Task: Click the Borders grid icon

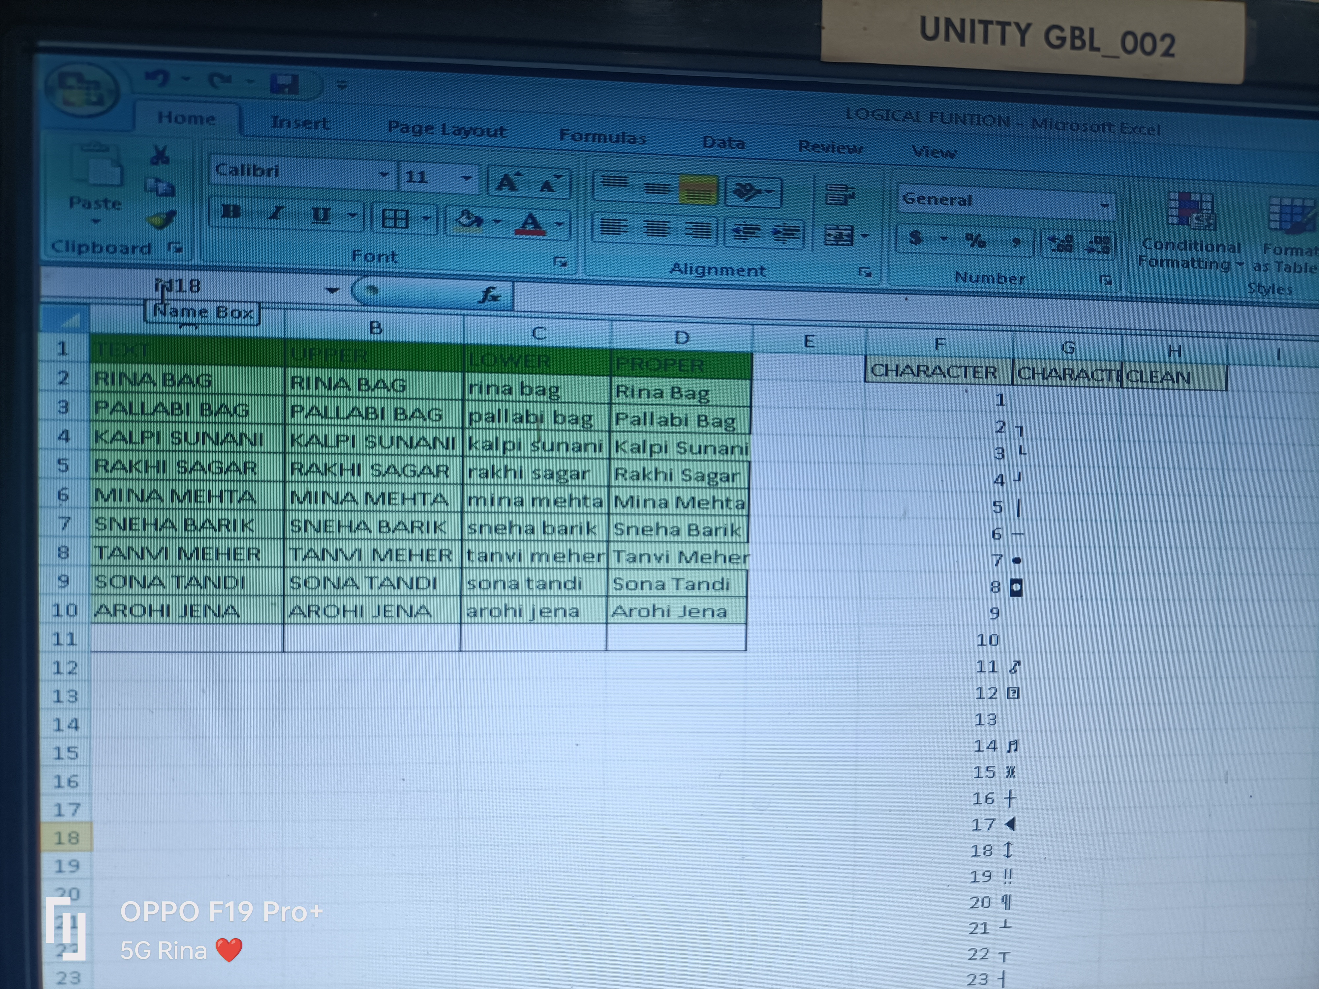Action: pos(395,219)
